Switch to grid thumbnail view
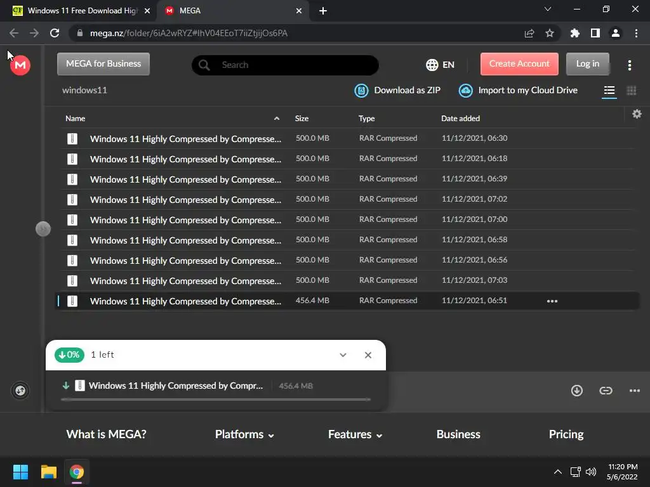 [631, 90]
